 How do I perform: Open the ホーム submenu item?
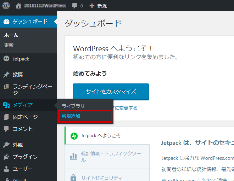11,35
